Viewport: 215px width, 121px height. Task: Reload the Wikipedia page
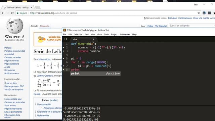[12, 13]
